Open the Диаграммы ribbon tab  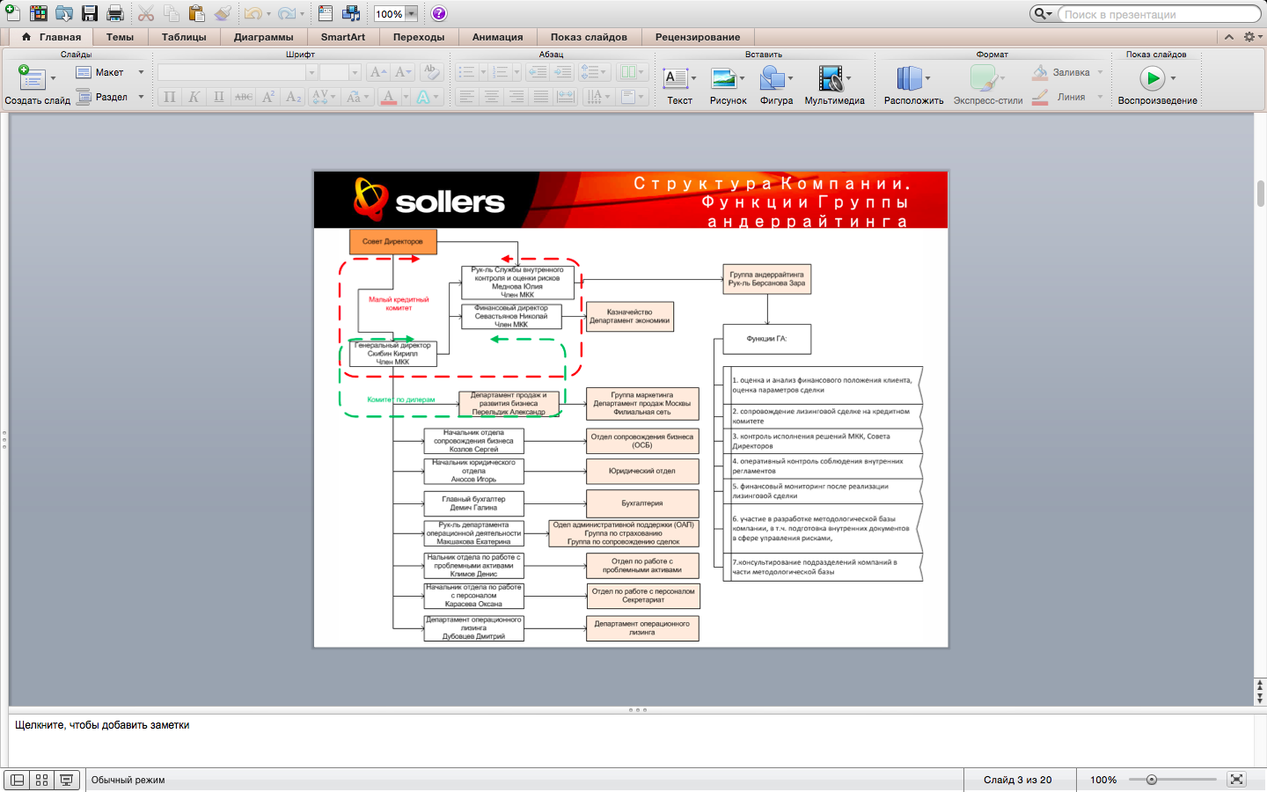[x=264, y=37]
